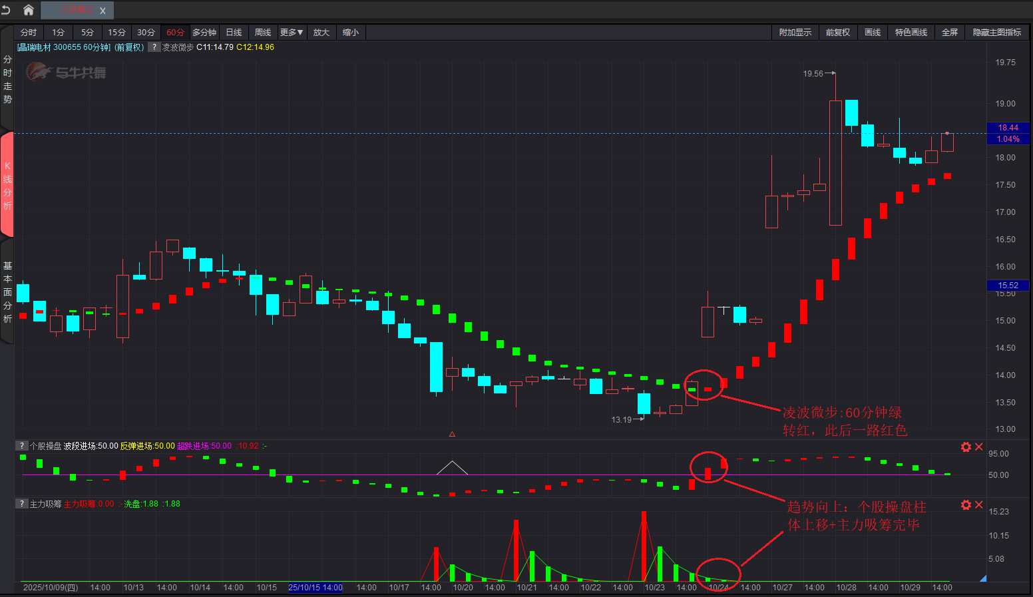Click the highlighted 25/10/15 14:00 time marker
Image resolution: width=1033 pixels, height=597 pixels.
click(x=315, y=588)
